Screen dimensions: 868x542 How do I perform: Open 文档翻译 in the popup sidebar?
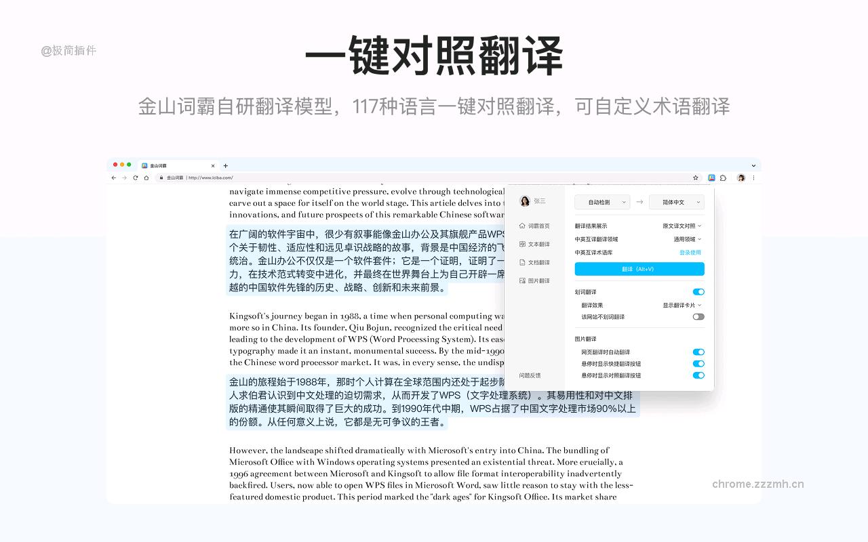pos(534,262)
